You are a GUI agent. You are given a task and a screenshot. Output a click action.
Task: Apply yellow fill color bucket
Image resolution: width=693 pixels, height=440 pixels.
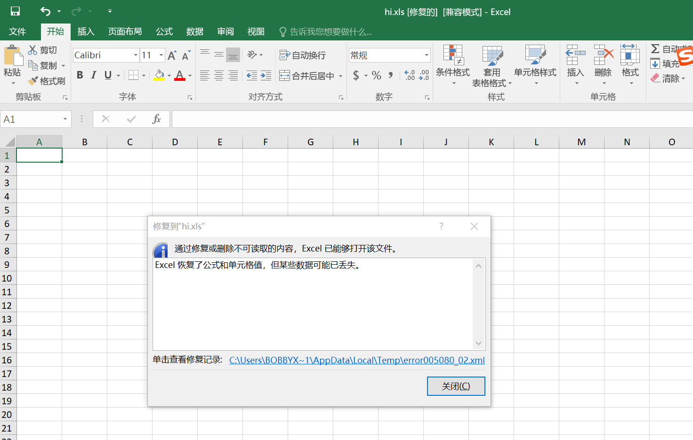pos(159,75)
